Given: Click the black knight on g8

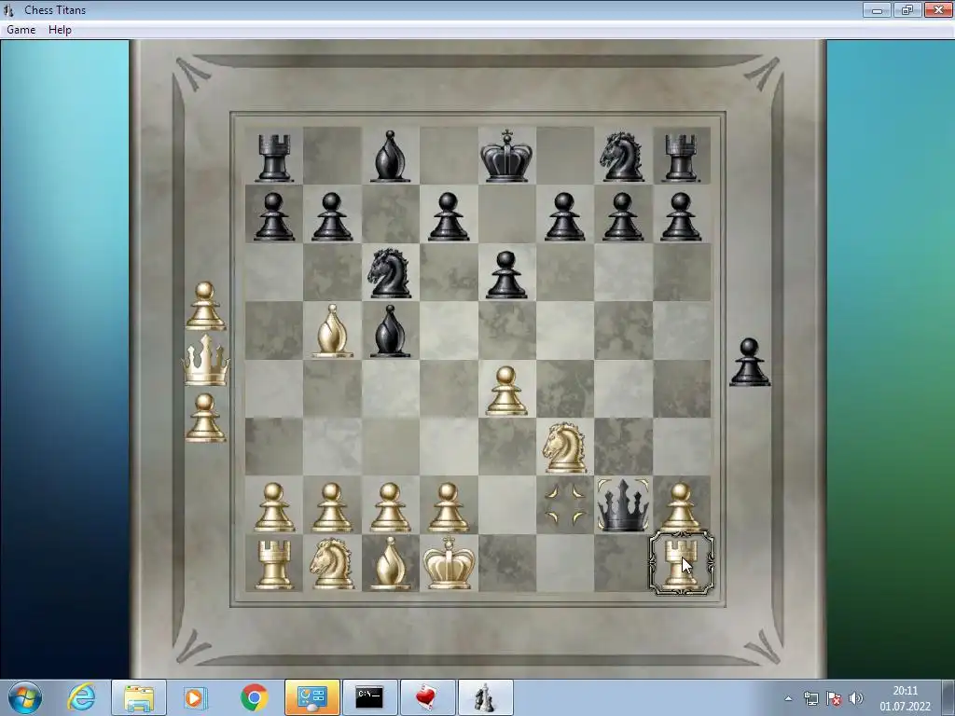Looking at the screenshot, I should 622,157.
